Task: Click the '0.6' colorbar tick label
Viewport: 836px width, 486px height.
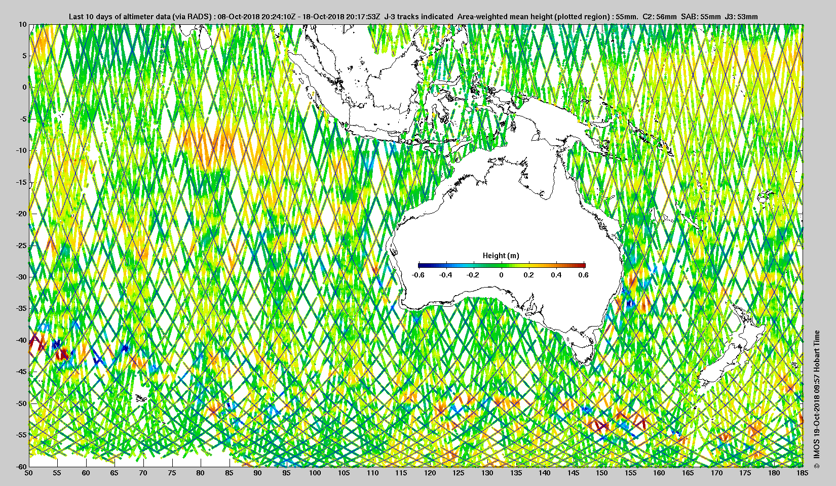Action: click(584, 275)
